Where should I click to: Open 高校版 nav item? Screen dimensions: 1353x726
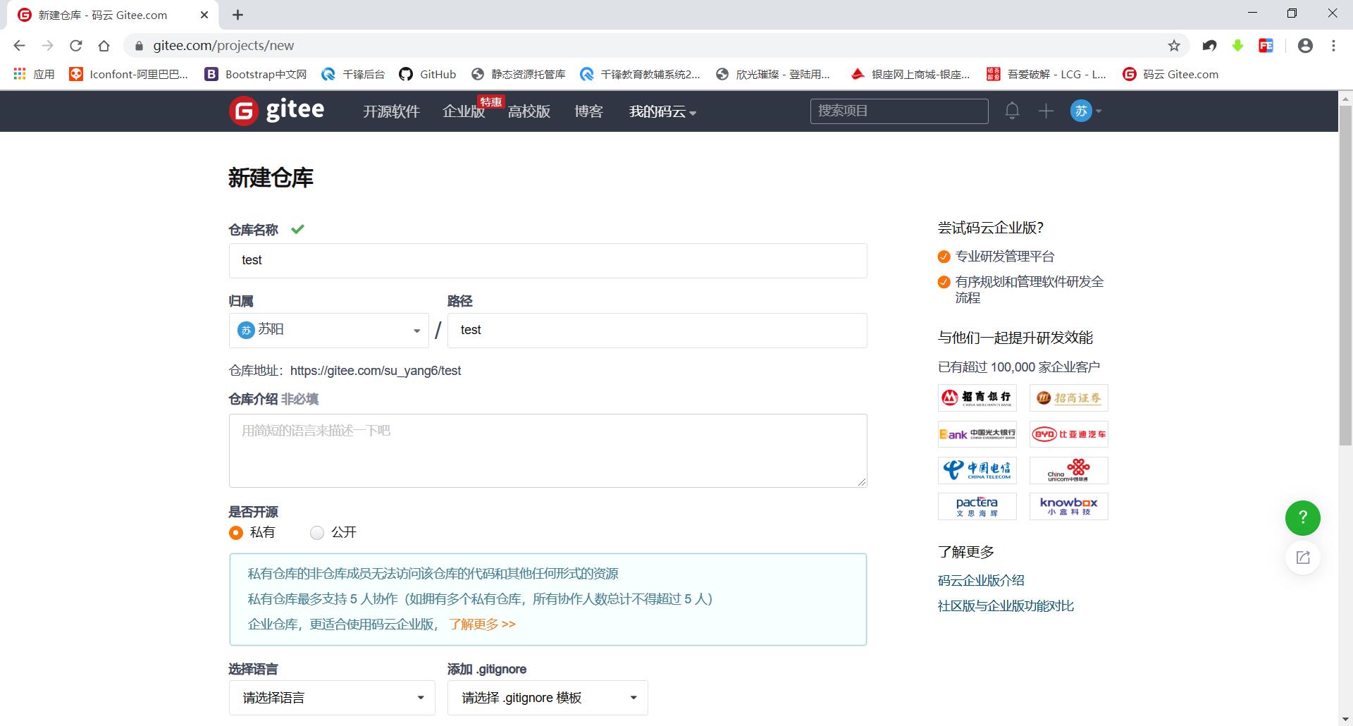(529, 111)
